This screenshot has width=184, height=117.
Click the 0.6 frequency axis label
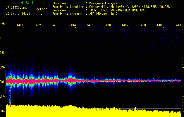pos(3,111)
